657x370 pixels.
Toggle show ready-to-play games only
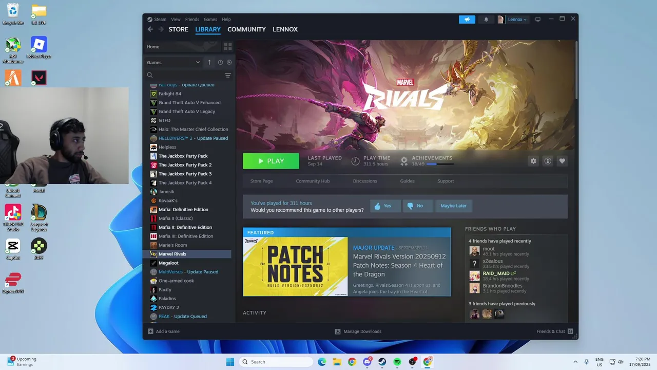pyautogui.click(x=229, y=62)
